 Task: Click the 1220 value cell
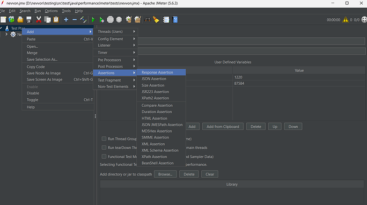pyautogui.click(x=299, y=77)
